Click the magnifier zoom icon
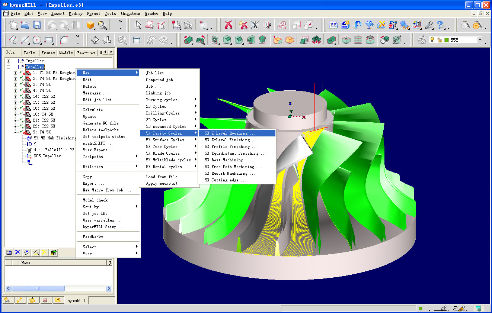Image resolution: width=492 pixels, height=313 pixels. coord(102,25)
